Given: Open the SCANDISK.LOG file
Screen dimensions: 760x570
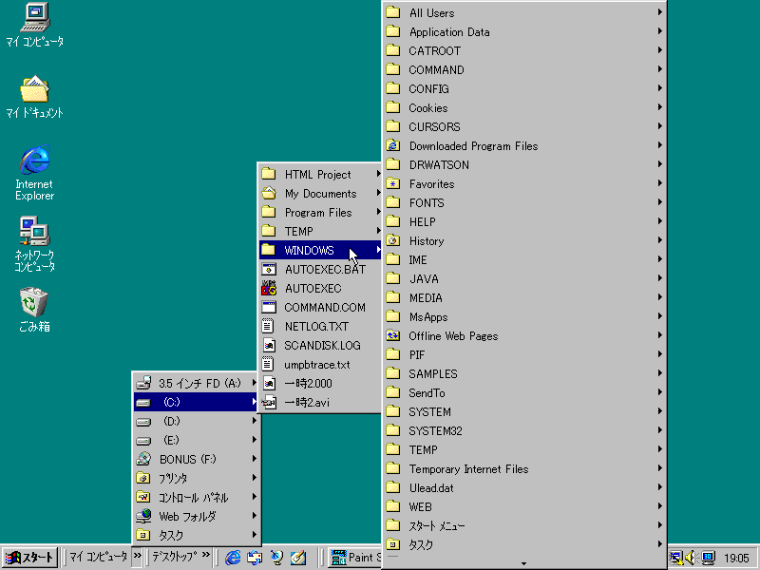Looking at the screenshot, I should click(320, 345).
